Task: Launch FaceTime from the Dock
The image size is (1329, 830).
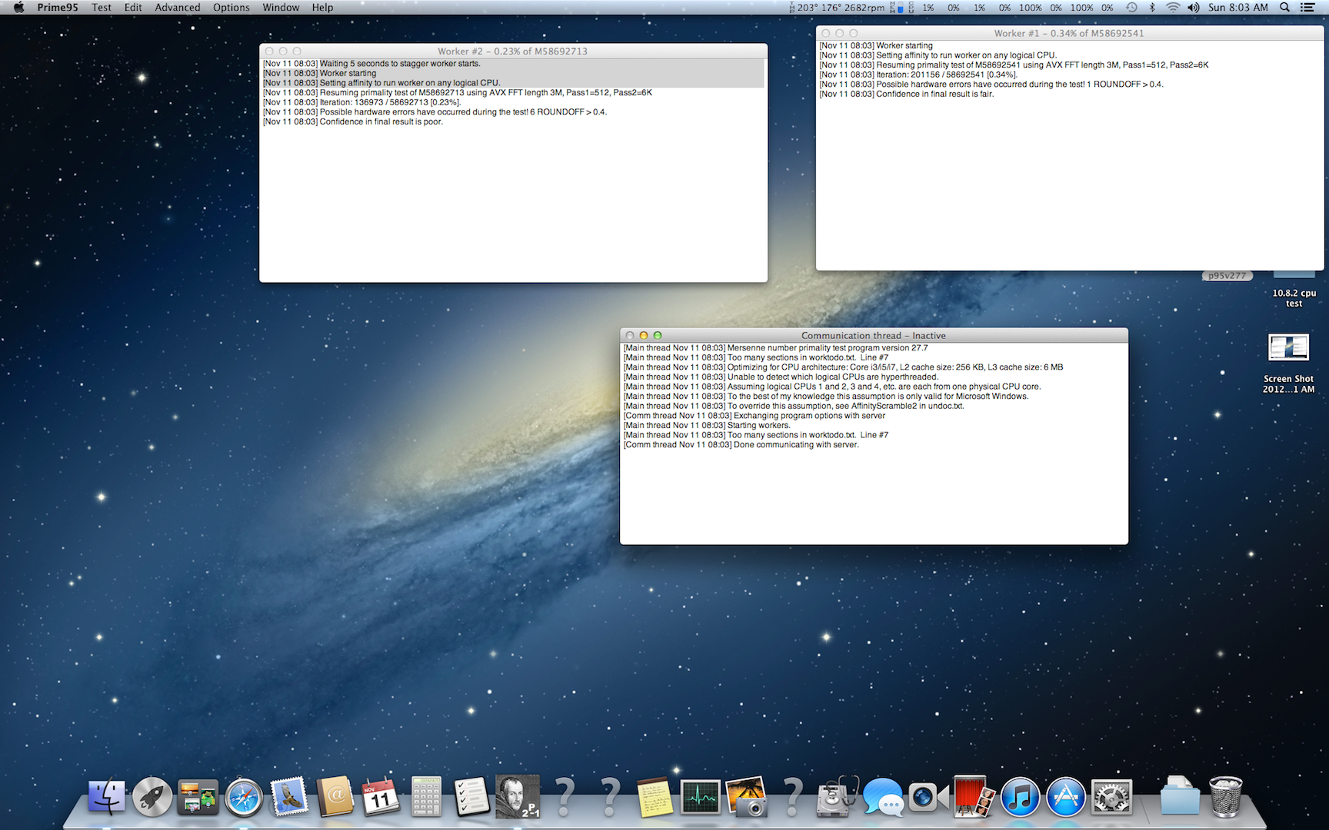Action: coord(928,797)
